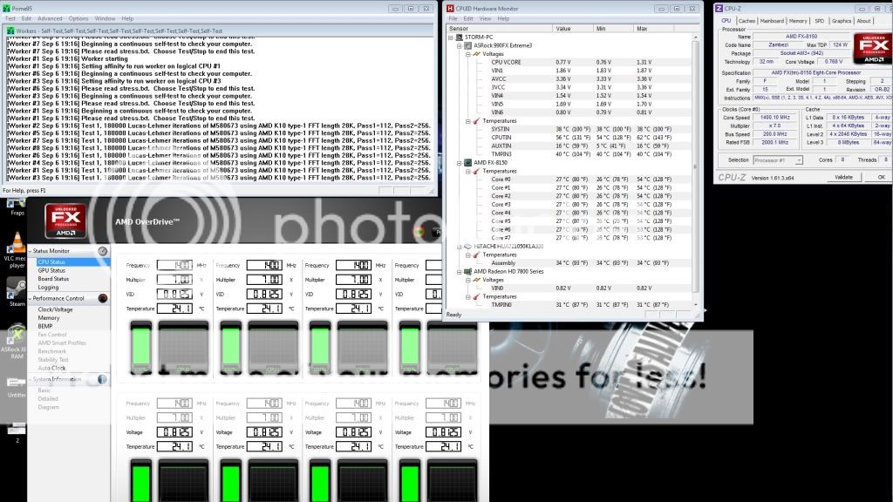Collapse the Performance Control section in OverDrive
The image size is (893, 502).
click(x=31, y=298)
